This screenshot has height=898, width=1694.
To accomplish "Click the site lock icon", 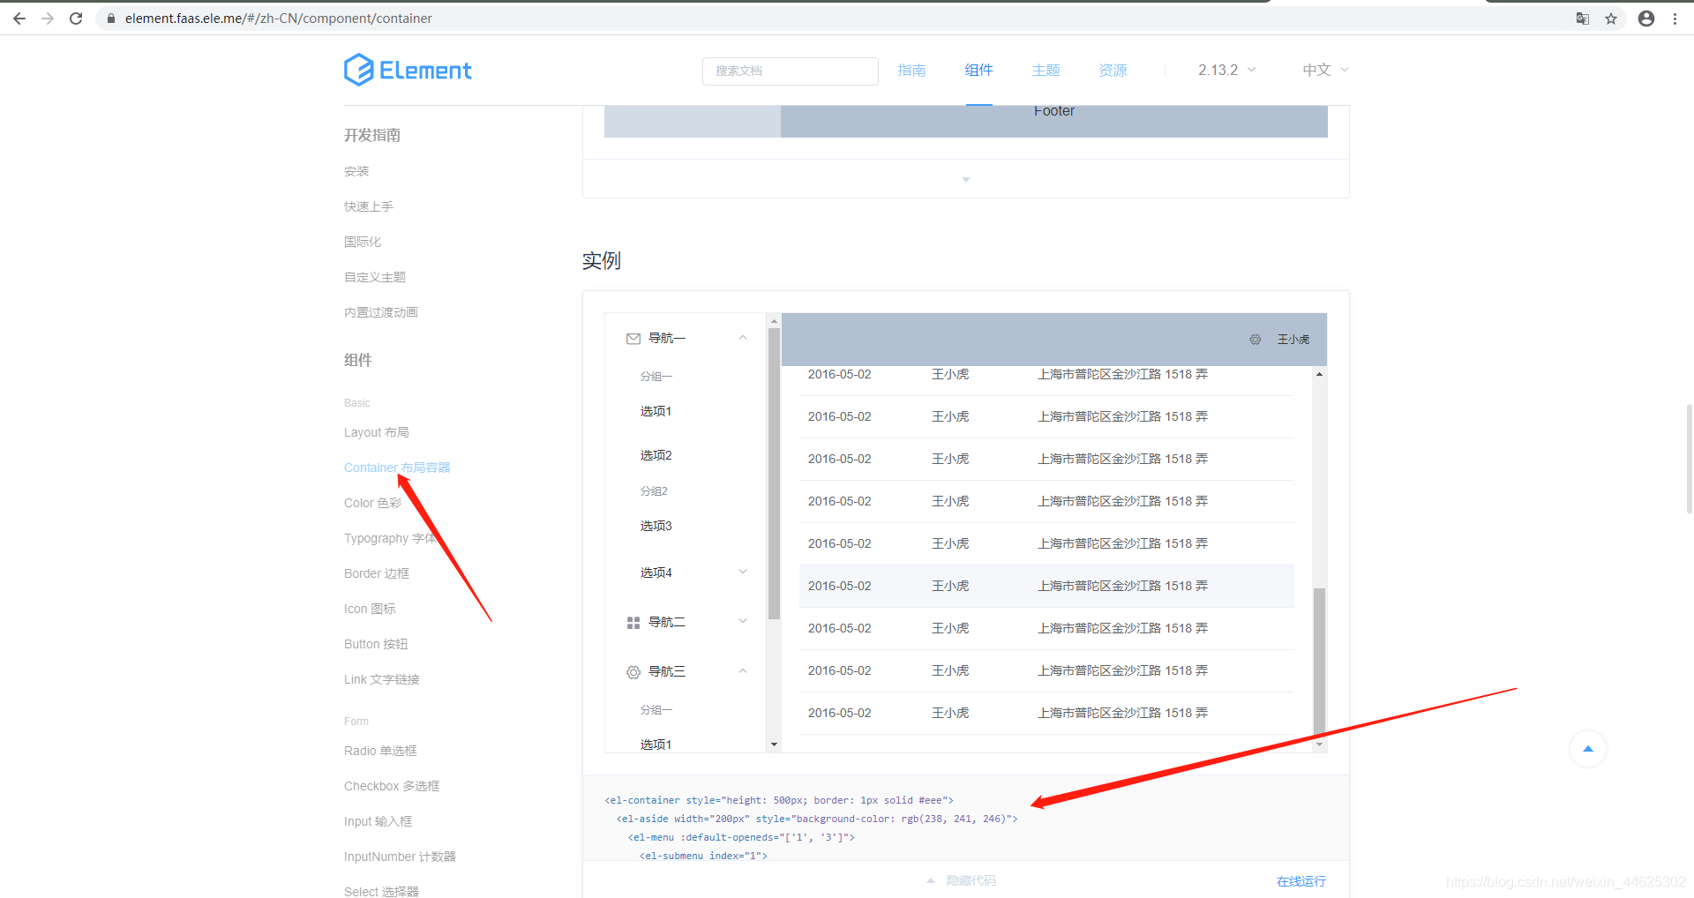I will pos(111,19).
